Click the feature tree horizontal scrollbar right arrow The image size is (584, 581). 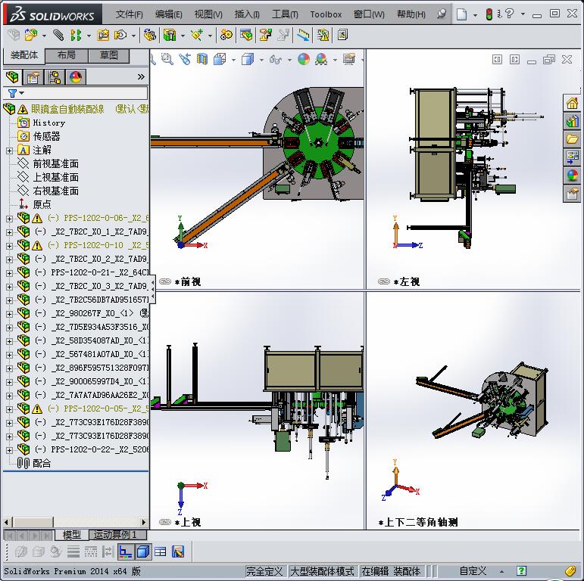144,522
